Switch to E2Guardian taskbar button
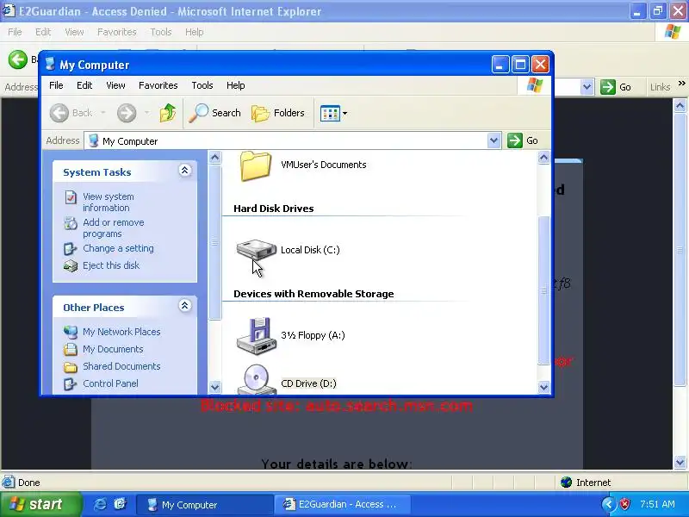 [x=342, y=505]
